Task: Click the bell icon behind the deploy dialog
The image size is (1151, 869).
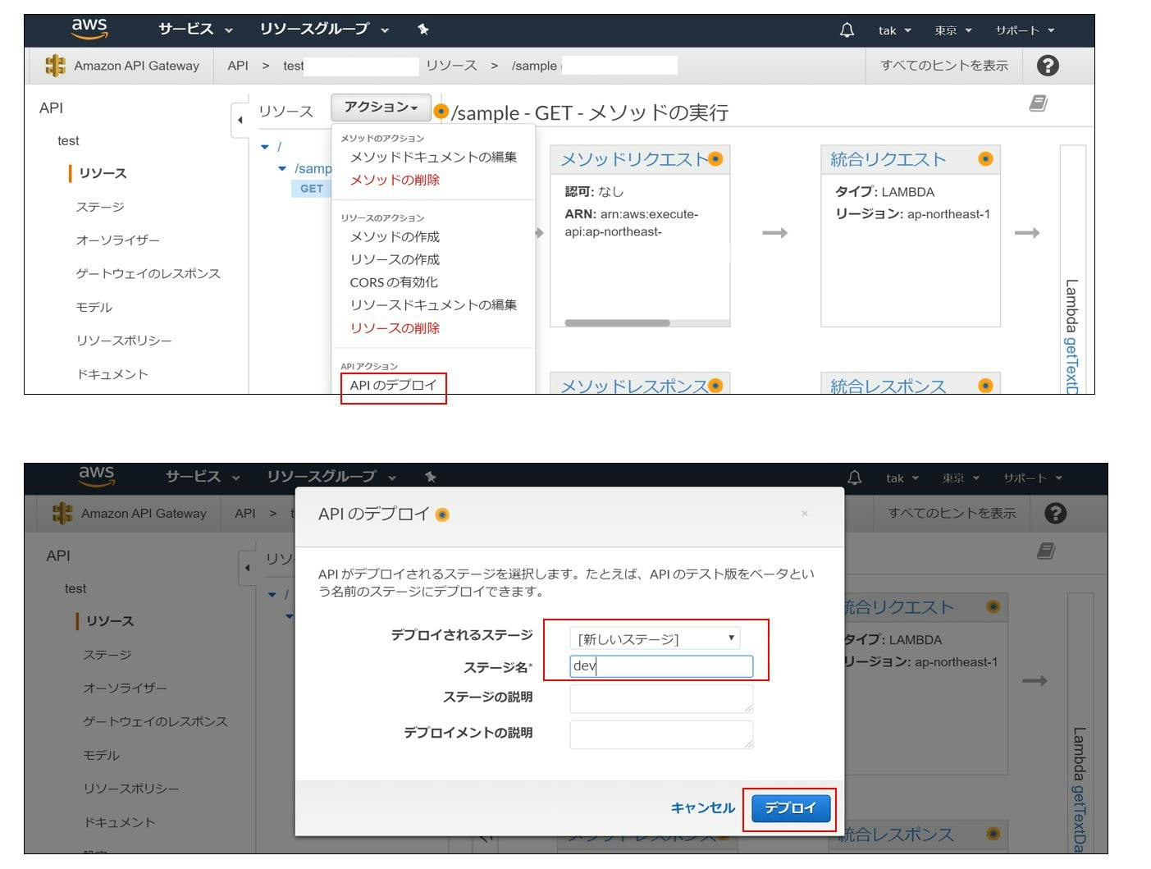Action: pos(854,478)
